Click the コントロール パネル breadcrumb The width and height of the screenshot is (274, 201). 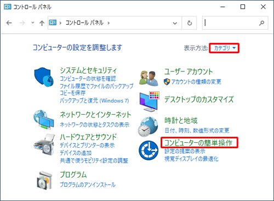(84, 23)
